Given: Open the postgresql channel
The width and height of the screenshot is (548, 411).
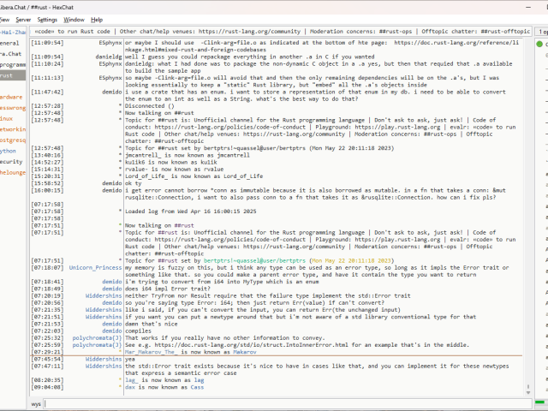Looking at the screenshot, I should click(11, 140).
